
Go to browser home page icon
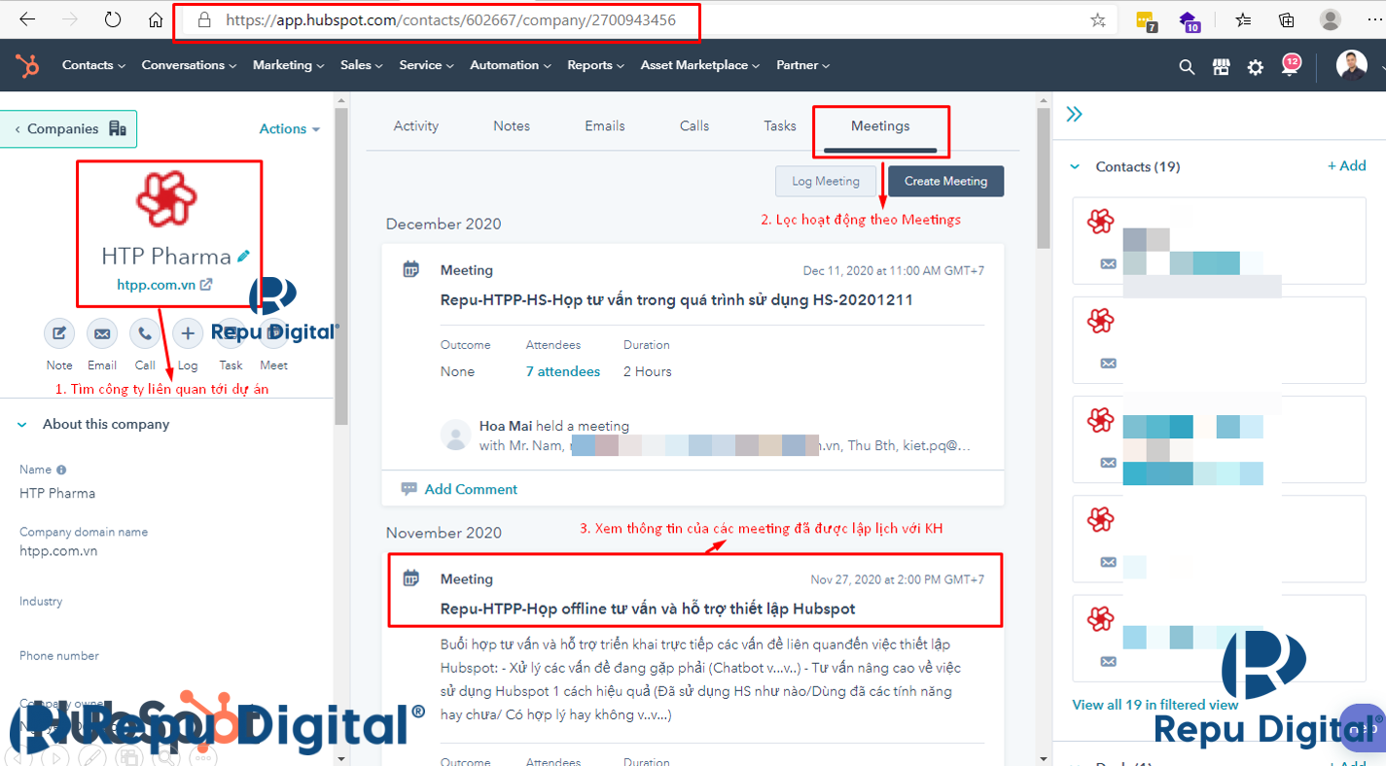click(x=156, y=19)
